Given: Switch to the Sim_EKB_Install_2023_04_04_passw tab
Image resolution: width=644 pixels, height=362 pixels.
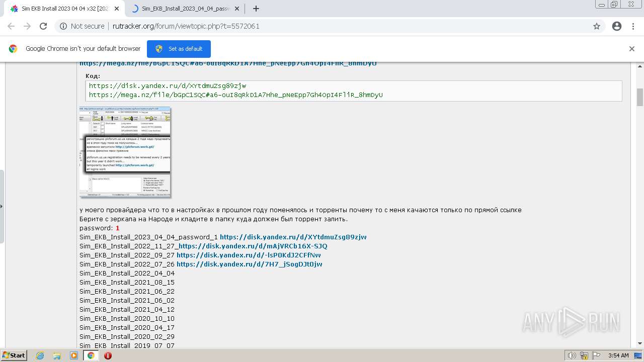Looking at the screenshot, I should click(x=185, y=9).
